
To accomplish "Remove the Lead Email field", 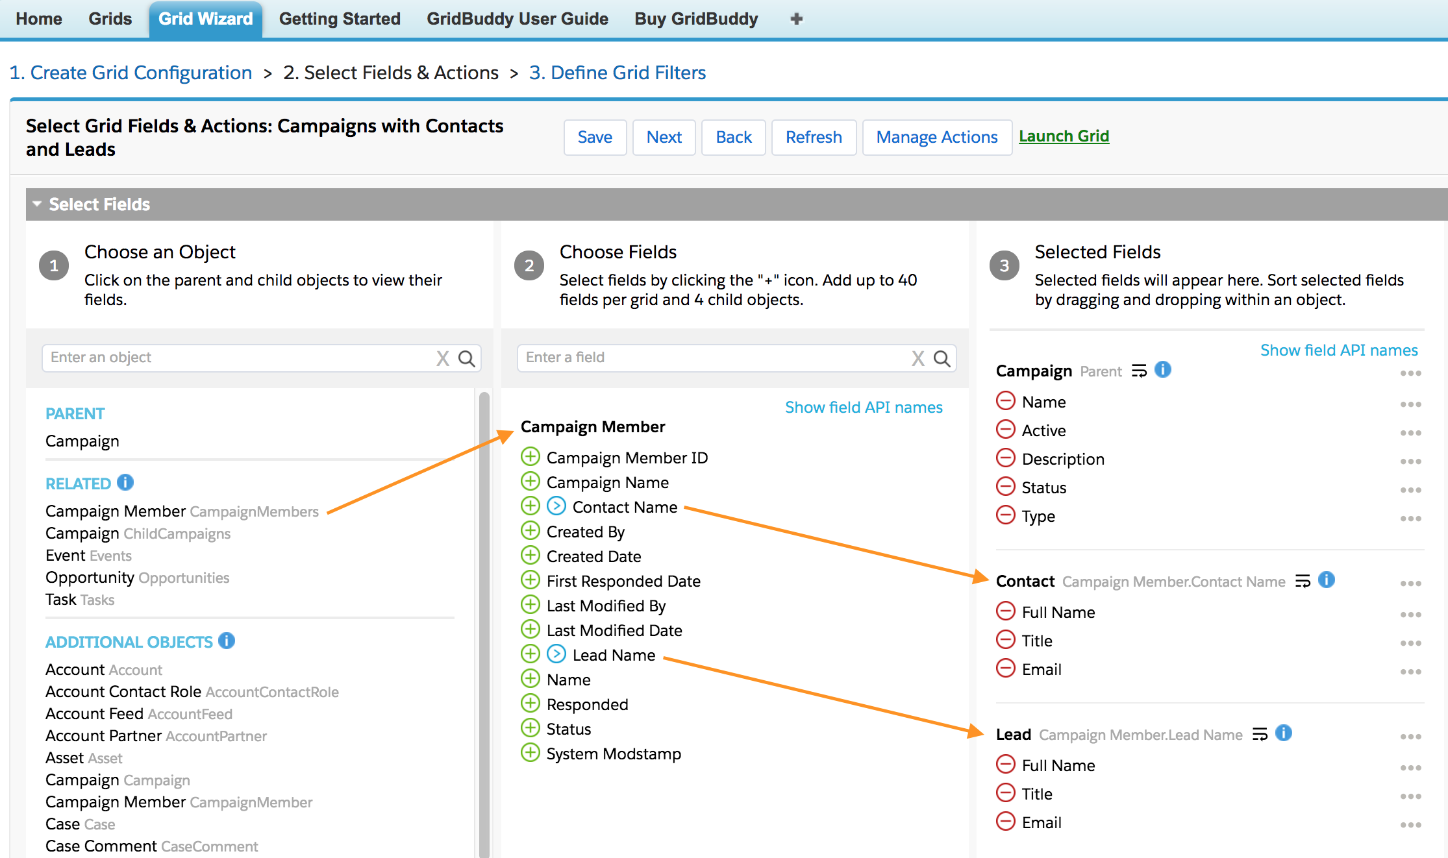I will click(x=1005, y=822).
